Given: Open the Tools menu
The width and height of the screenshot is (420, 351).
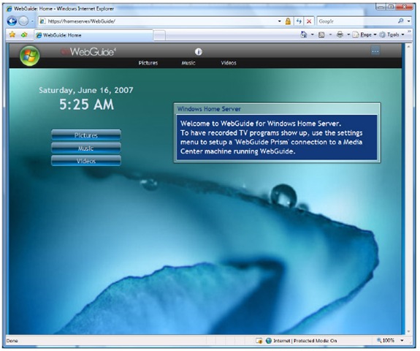Looking at the screenshot, I should click(392, 34).
